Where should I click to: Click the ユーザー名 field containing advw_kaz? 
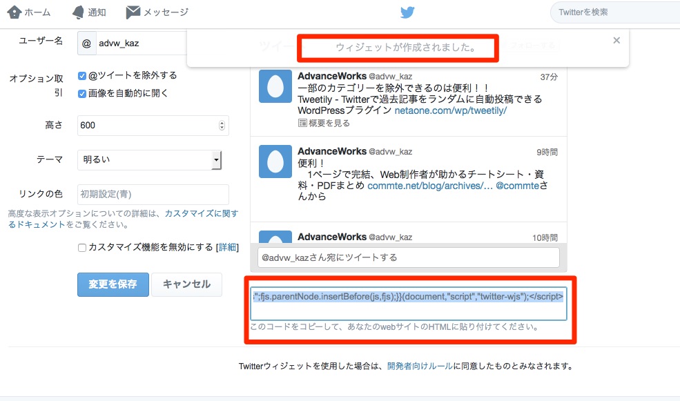132,43
